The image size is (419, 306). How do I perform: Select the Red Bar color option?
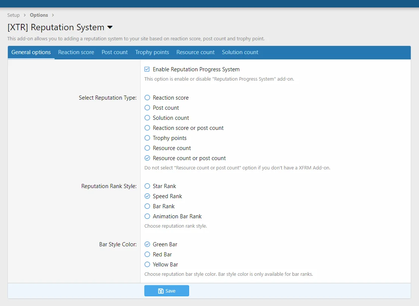tap(147, 255)
